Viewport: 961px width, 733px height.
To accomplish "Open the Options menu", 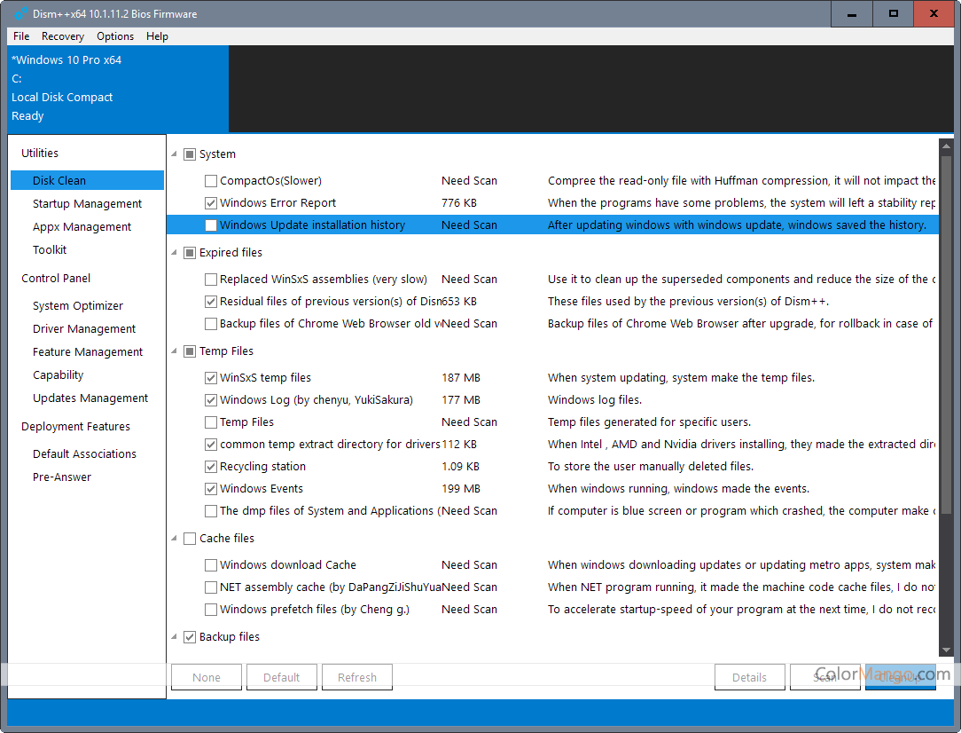I will pos(115,36).
